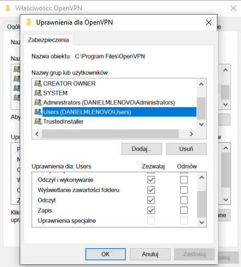
Task: Click the scroll up arrow in the Właściwości permissions list
Action: click(226, 148)
